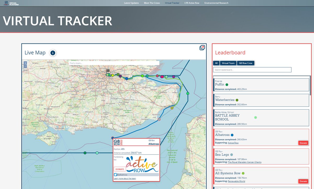The height and width of the screenshot is (189, 314).
Task: Select the Waterberries leaderboard entry
Action: [261, 100]
